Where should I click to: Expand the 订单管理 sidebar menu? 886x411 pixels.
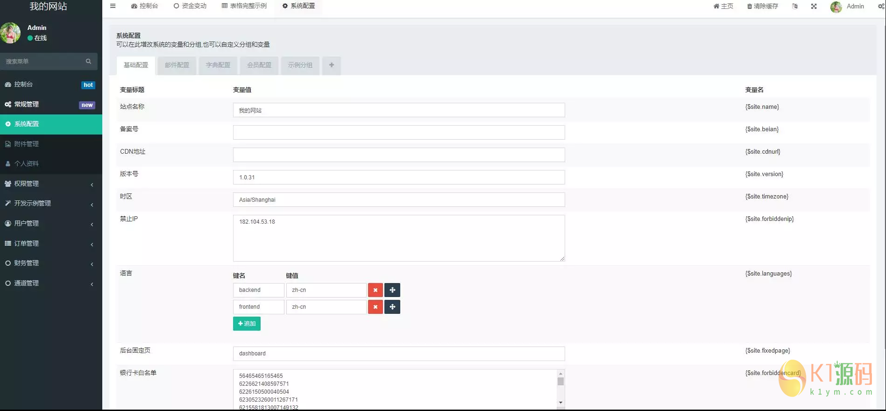click(51, 244)
